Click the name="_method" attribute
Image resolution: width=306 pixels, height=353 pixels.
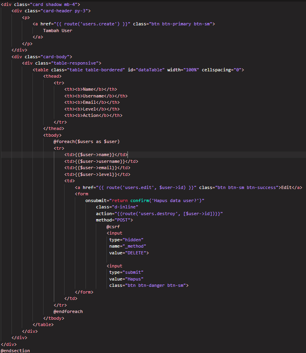127,246
